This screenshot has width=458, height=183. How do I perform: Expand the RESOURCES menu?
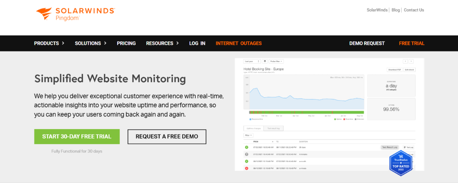[x=162, y=43]
